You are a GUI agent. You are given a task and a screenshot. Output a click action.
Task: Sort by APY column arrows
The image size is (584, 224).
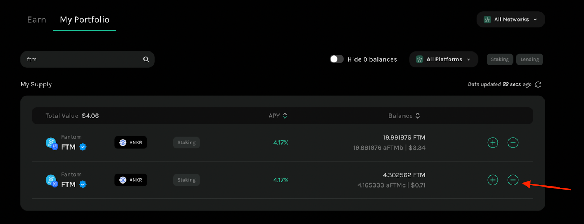(x=285, y=116)
